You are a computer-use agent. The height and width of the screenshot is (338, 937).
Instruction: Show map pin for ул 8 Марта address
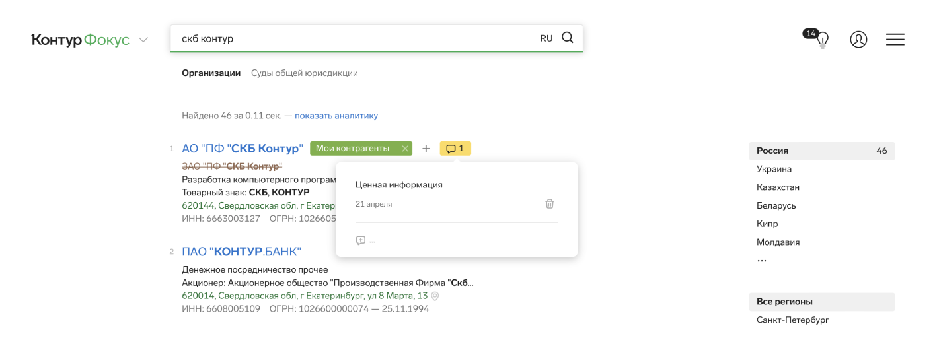coord(435,296)
